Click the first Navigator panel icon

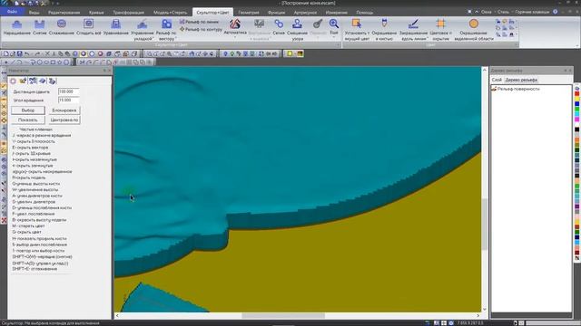coord(14,81)
